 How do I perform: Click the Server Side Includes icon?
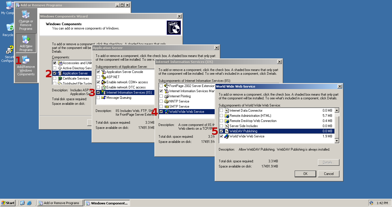click(227, 126)
